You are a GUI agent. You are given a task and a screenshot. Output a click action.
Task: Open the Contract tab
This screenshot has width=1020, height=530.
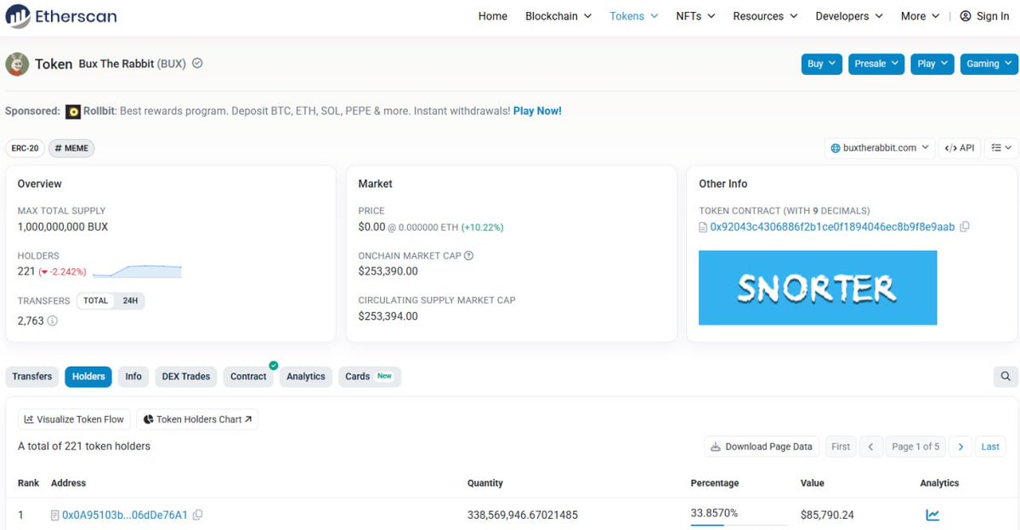point(248,376)
